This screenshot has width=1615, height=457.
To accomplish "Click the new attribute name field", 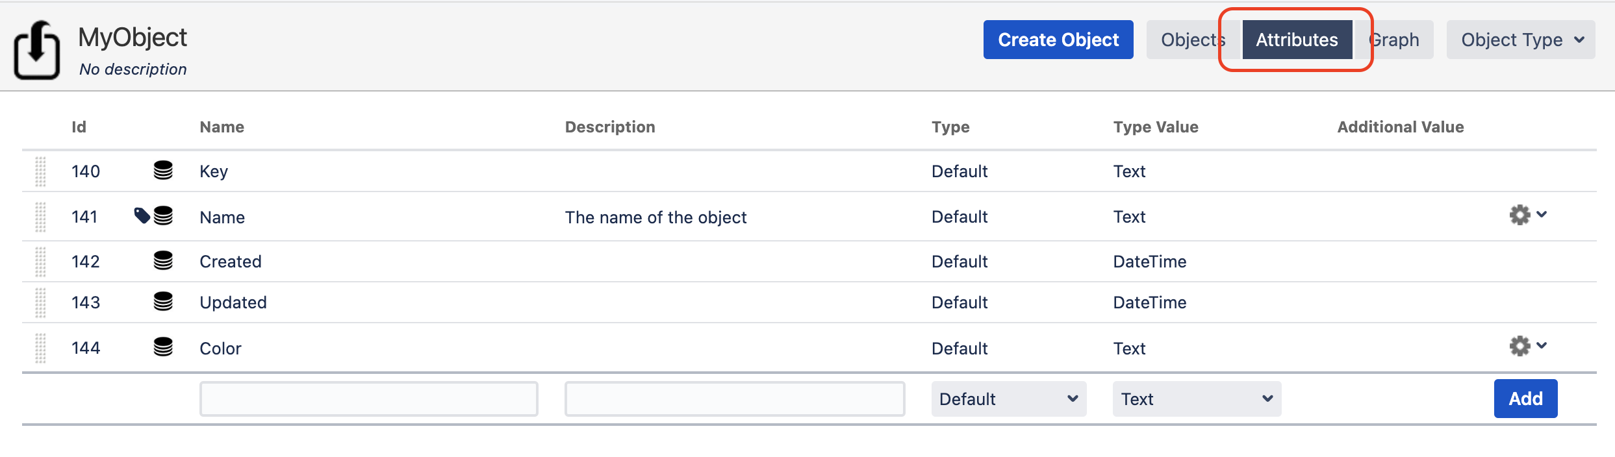I will click(368, 399).
